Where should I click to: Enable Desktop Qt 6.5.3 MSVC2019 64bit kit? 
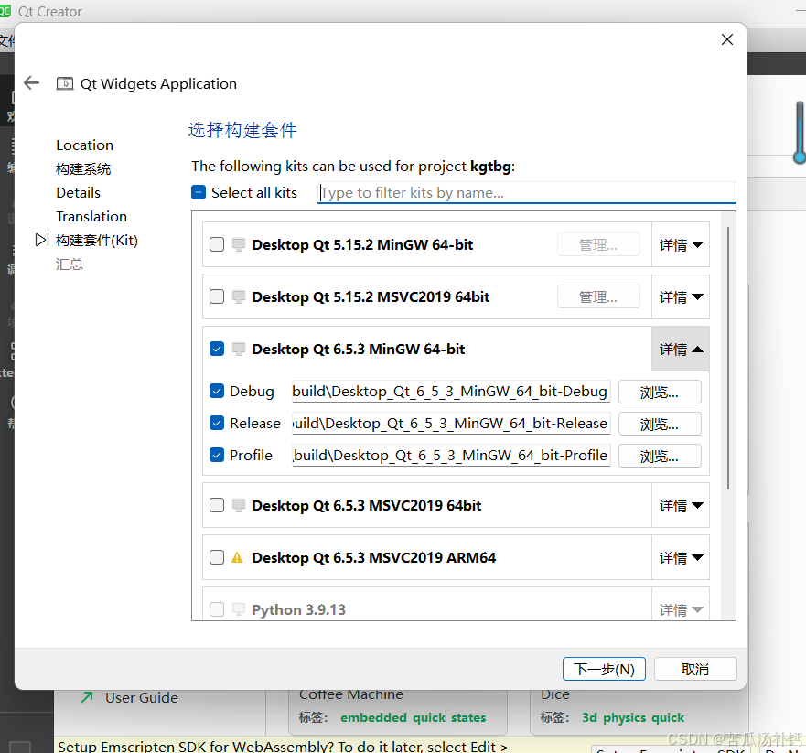[217, 505]
